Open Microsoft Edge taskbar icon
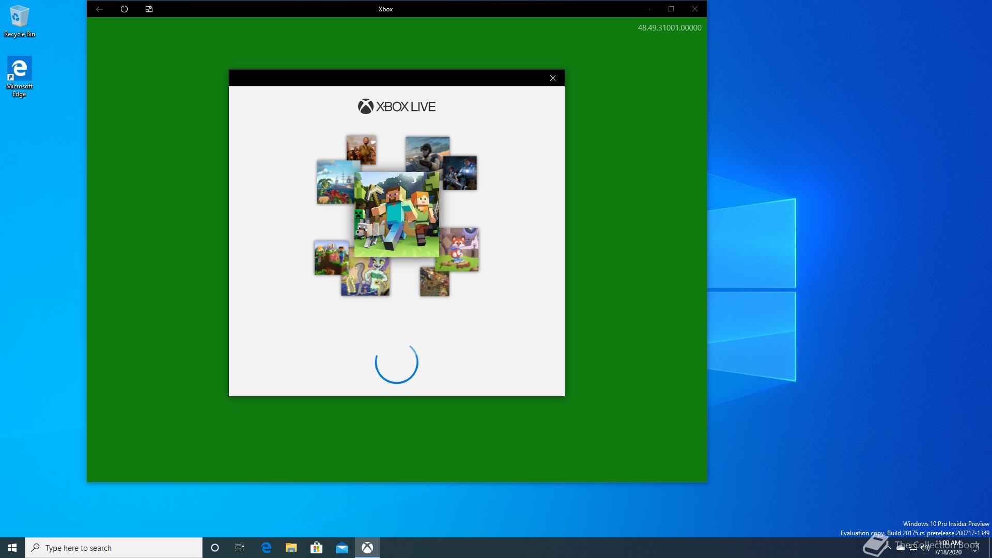This screenshot has width=992, height=558. 266,548
